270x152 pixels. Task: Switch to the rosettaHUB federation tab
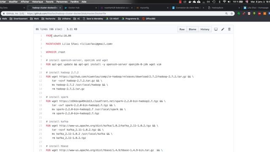pyautogui.click(x=116, y=8)
